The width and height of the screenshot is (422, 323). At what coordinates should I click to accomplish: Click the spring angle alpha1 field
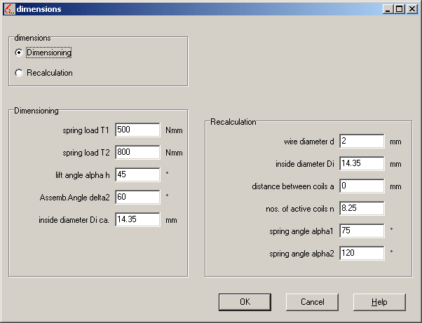pyautogui.click(x=362, y=231)
